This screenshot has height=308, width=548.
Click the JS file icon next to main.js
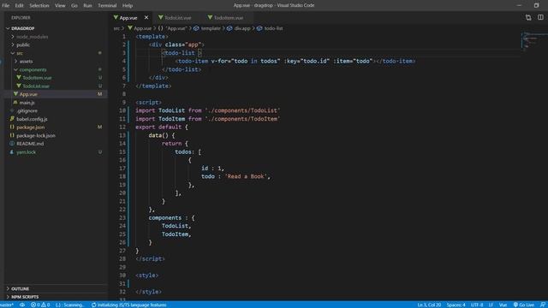coord(15,103)
